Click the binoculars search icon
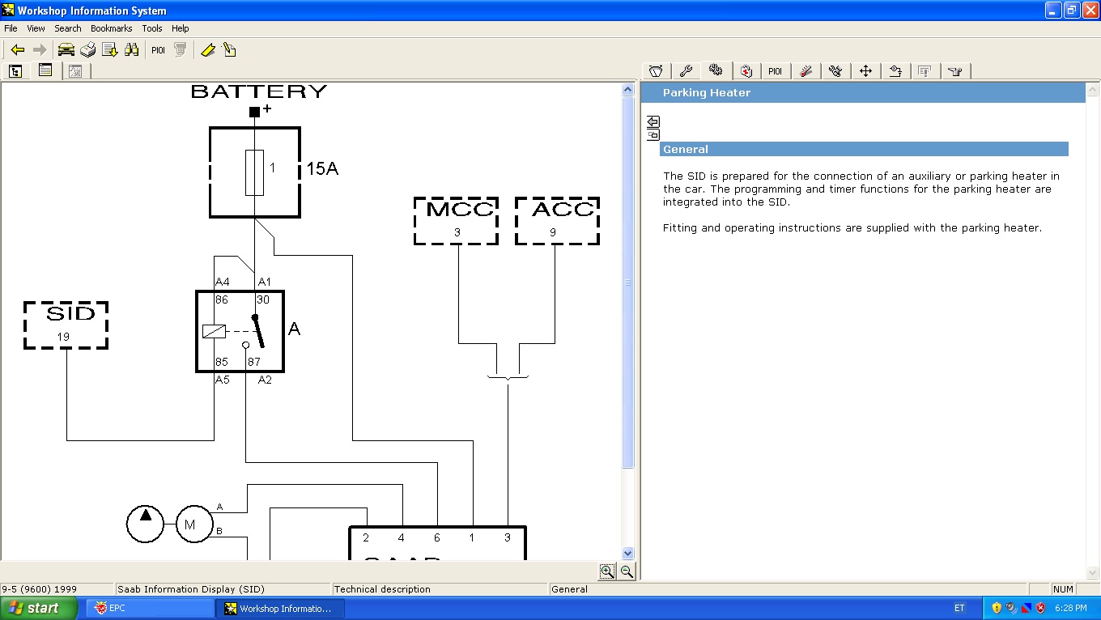The image size is (1101, 620). [x=131, y=50]
